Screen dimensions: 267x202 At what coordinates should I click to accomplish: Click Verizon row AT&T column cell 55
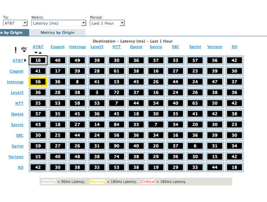click(x=38, y=157)
